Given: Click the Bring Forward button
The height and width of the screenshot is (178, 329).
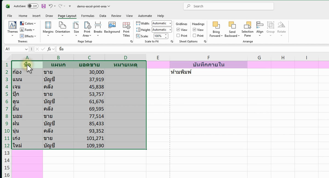Looking at the screenshot, I should 216,29.
